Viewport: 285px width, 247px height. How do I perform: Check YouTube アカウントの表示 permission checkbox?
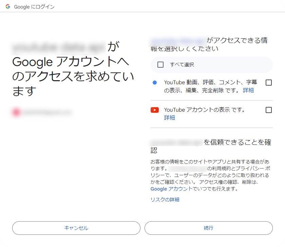[x=269, y=110]
